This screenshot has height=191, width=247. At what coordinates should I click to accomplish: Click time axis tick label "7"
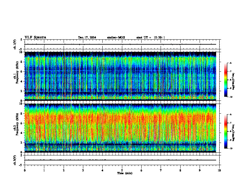(x=161, y=170)
